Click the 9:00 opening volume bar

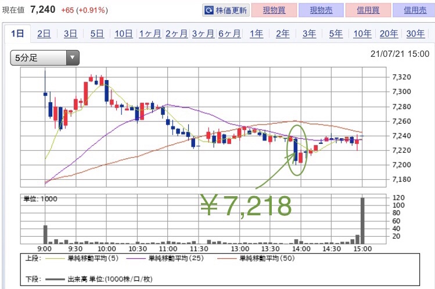point(45,234)
